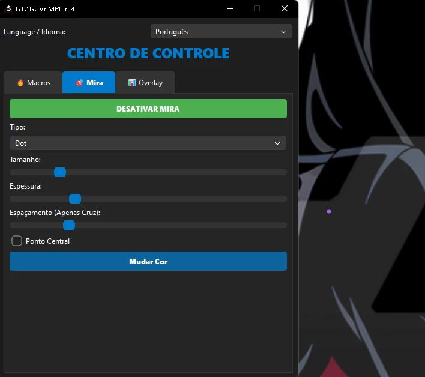Click the Espaçamento (Apenas Cruz) slider handle
This screenshot has height=377, width=425.
(69, 225)
